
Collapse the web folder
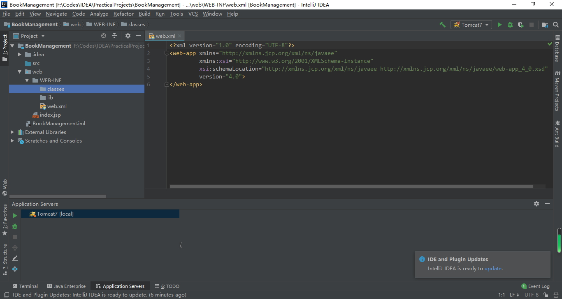point(19,72)
